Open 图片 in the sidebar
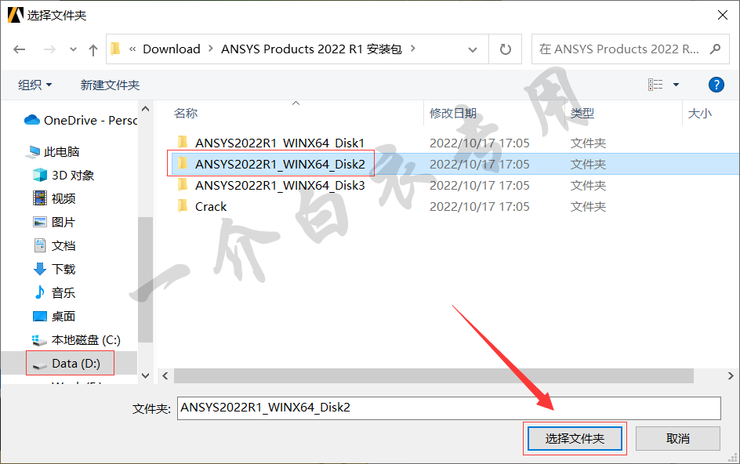Viewport: 740px width, 464px height. pyautogui.click(x=55, y=222)
